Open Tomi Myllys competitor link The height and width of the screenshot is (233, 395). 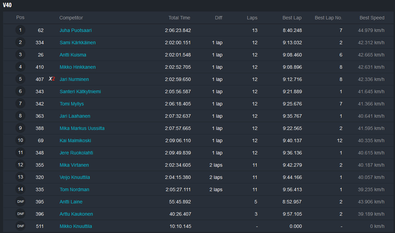point(72,104)
